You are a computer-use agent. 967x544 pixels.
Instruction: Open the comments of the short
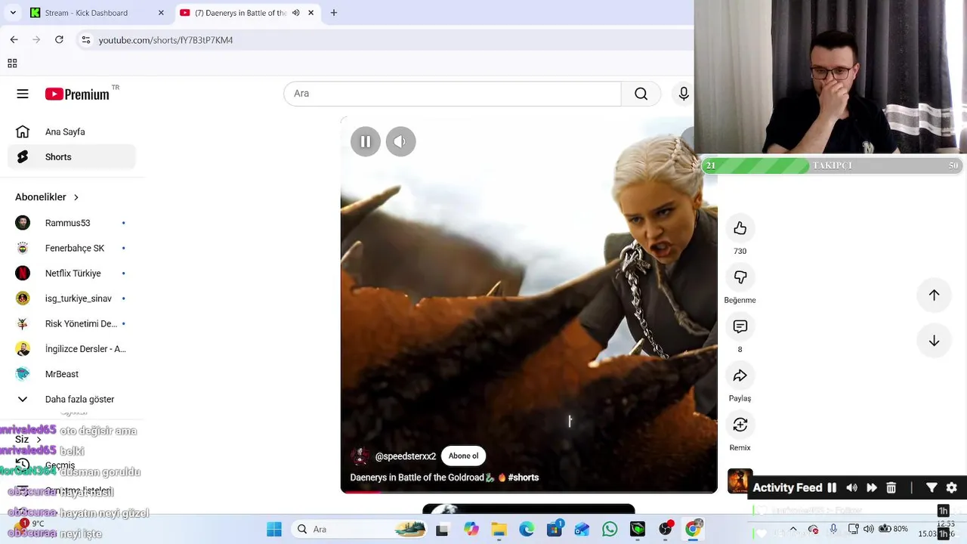[740, 326]
